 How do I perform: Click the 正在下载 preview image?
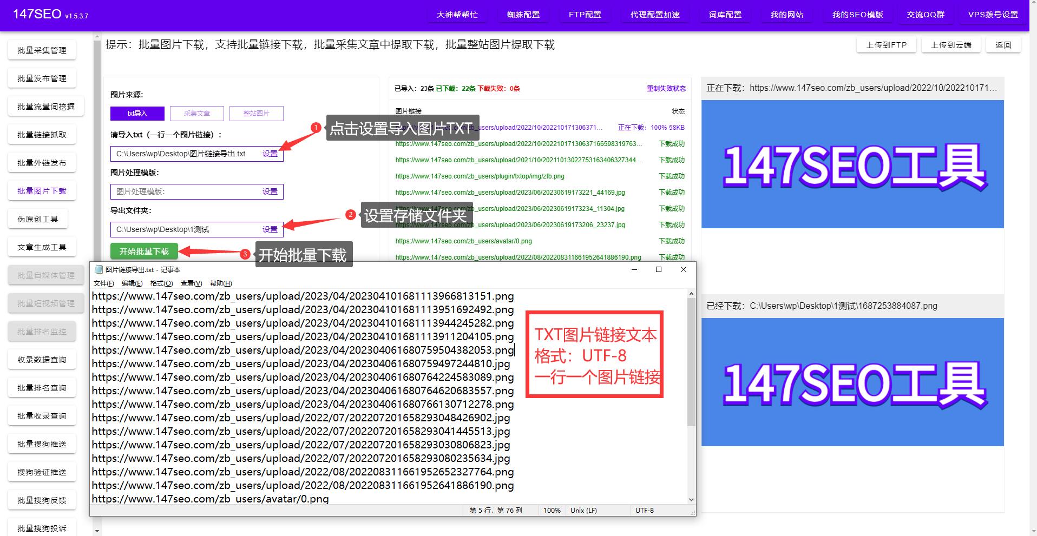coord(852,164)
